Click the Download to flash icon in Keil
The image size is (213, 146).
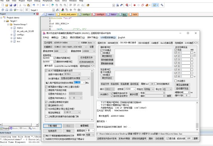[x=27, y=10]
